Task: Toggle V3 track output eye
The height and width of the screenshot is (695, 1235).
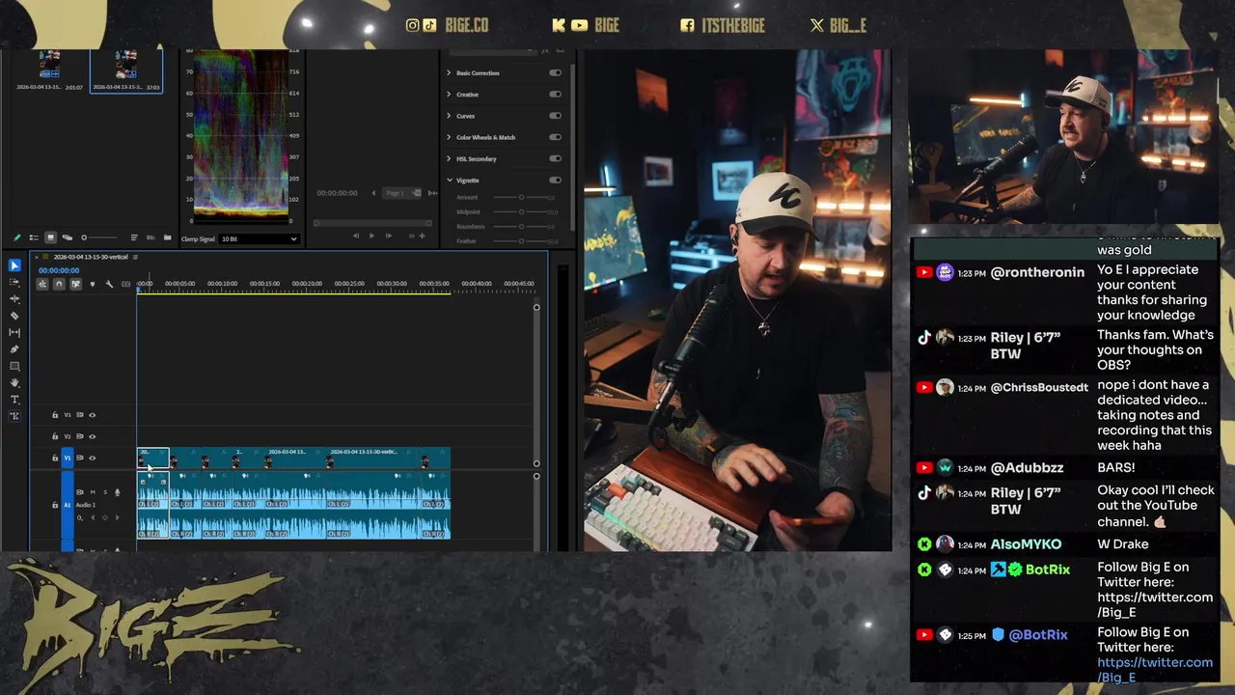Action: click(x=93, y=415)
